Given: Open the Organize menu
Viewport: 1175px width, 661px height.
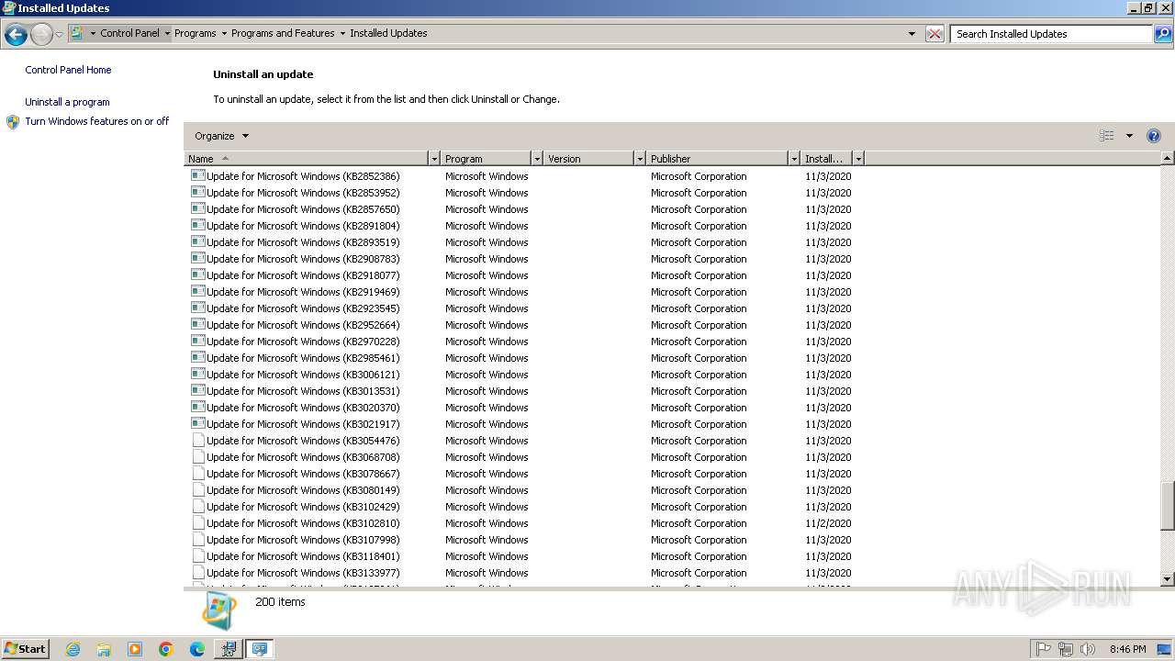Looking at the screenshot, I should (221, 136).
